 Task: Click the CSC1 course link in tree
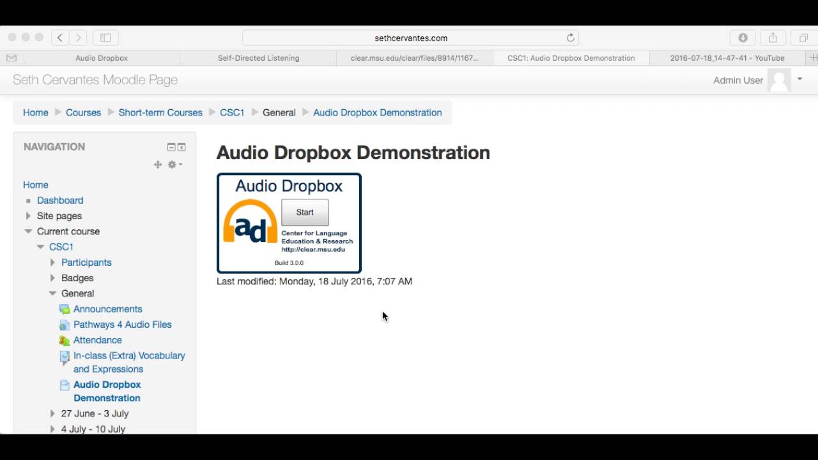pos(61,247)
